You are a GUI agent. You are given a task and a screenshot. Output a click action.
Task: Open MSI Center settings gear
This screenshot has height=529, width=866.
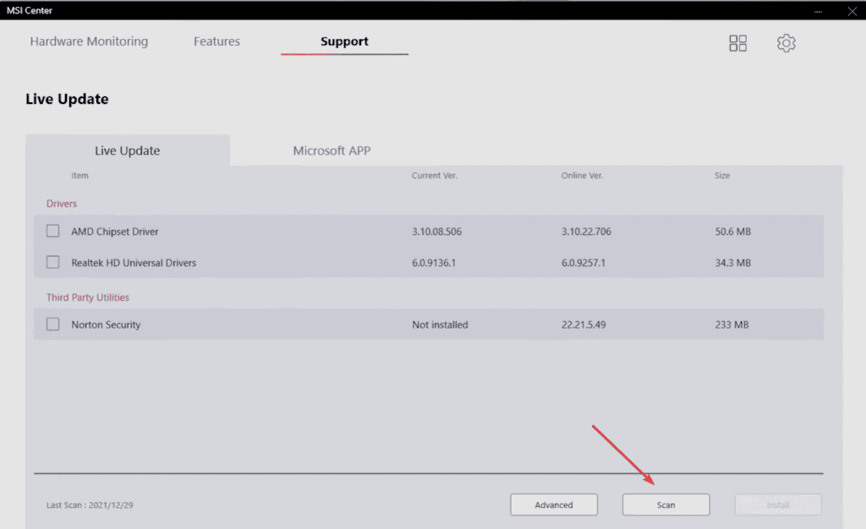pos(786,42)
